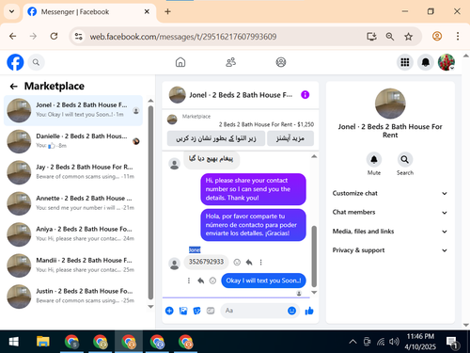Open the action center notification icon
This screenshot has width=470, height=353.
[452, 343]
